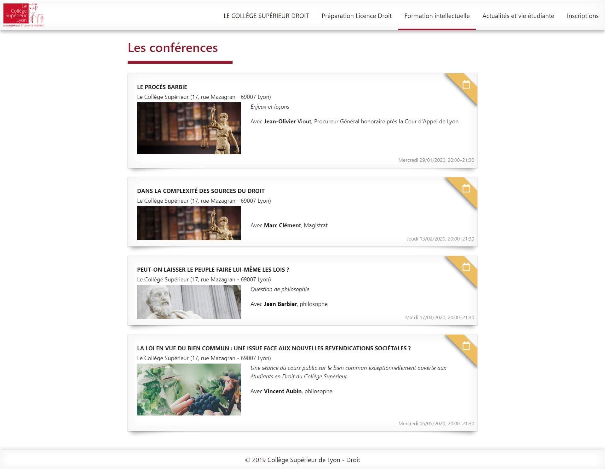This screenshot has width=605, height=469.
Task: Click the Collège Supérieur Lyon logo
Action: point(23,15)
